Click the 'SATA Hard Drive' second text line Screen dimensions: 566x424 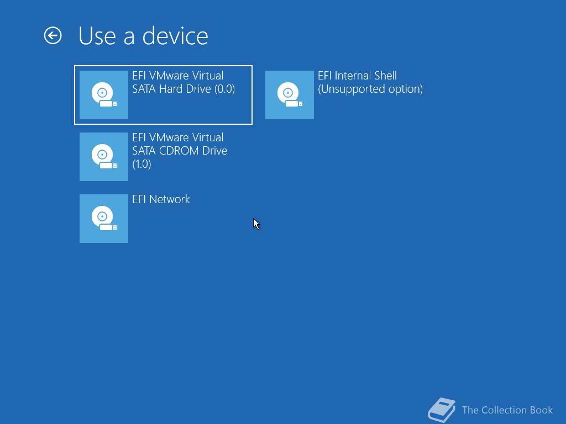(171, 89)
